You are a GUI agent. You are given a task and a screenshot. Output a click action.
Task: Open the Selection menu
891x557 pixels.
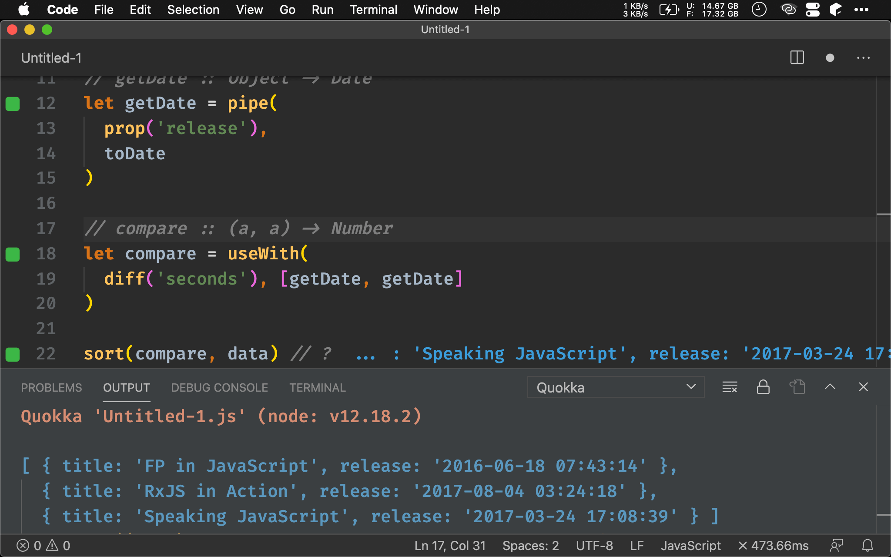[193, 10]
